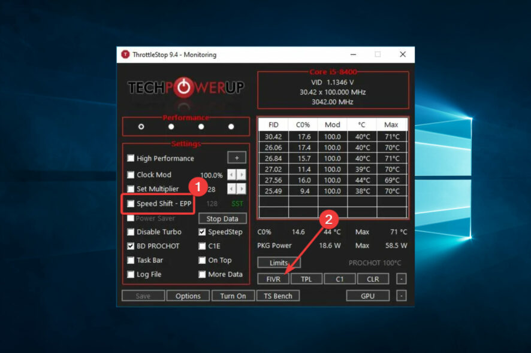Click the GPU button

tap(368, 296)
